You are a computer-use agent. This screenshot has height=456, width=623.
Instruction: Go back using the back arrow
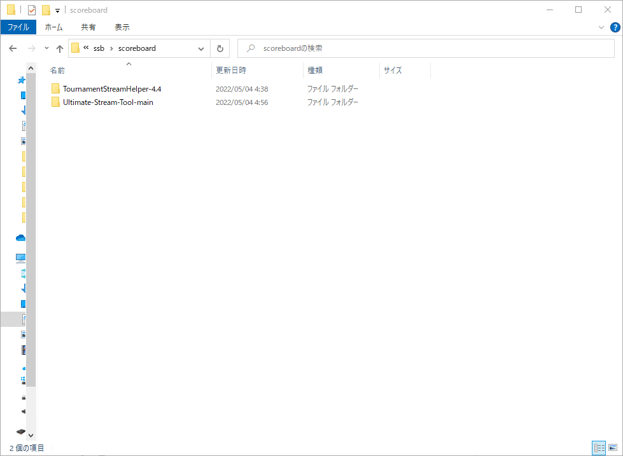(x=13, y=48)
